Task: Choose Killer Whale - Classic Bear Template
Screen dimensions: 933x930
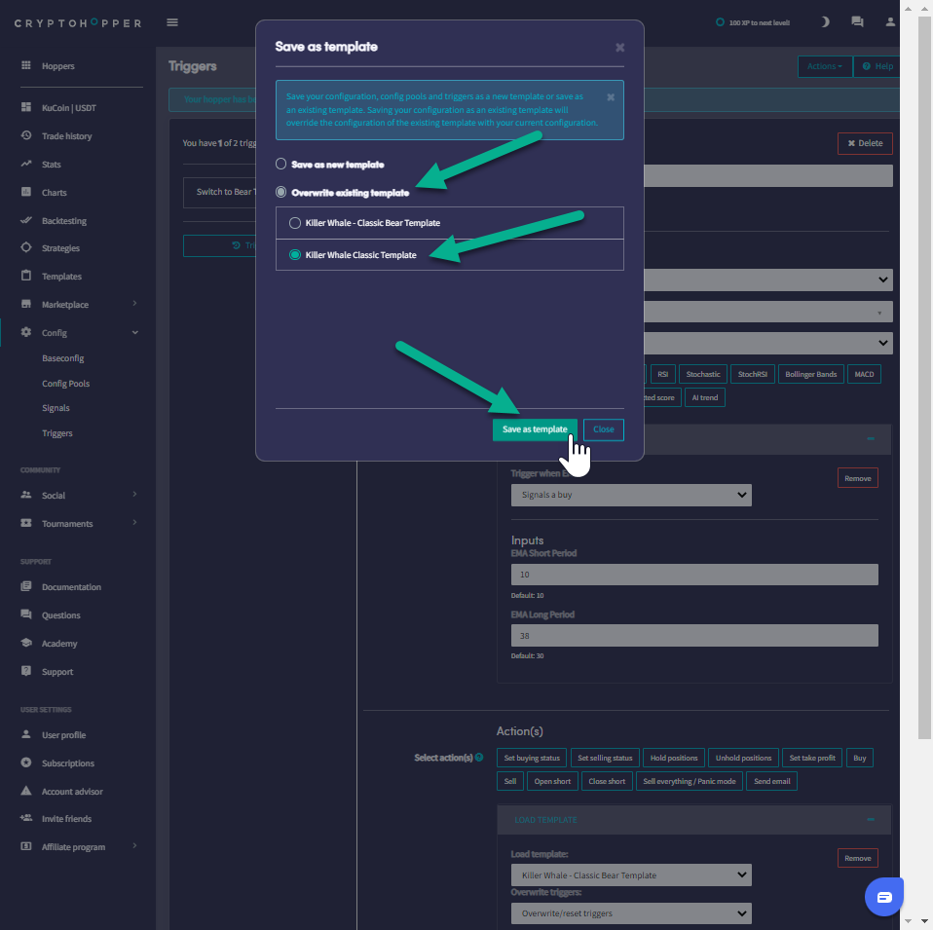Action: point(295,223)
